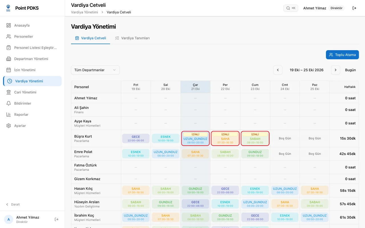This screenshot has height=228, width=365.
Task: Open Anasayfa from sidebar
Action: click(32, 25)
